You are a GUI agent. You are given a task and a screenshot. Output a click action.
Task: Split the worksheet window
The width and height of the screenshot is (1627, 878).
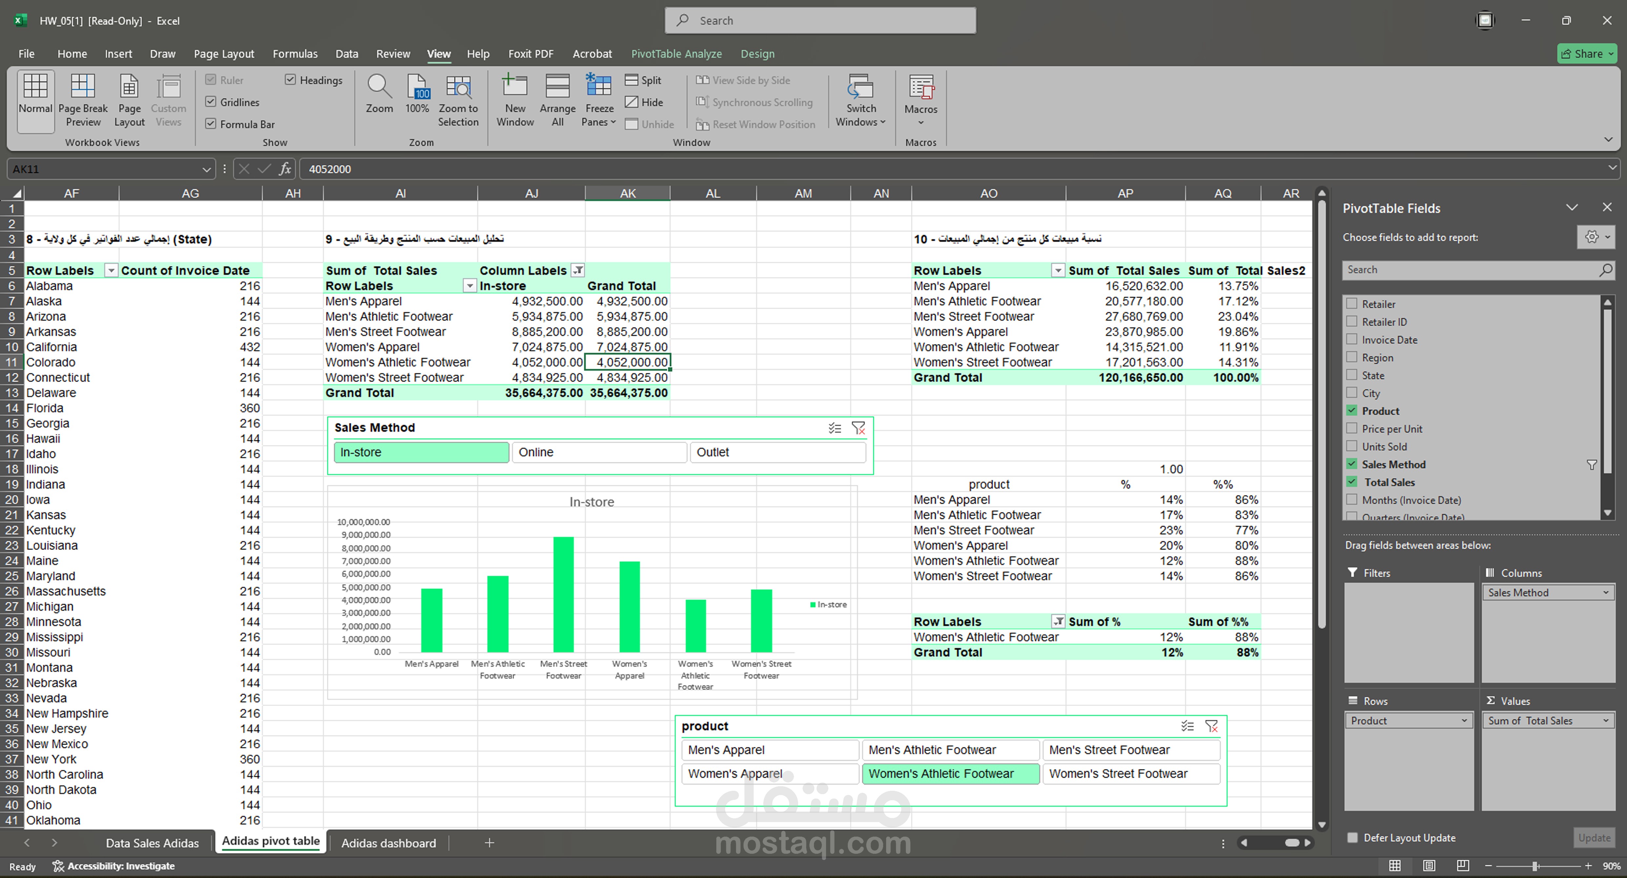pyautogui.click(x=643, y=80)
